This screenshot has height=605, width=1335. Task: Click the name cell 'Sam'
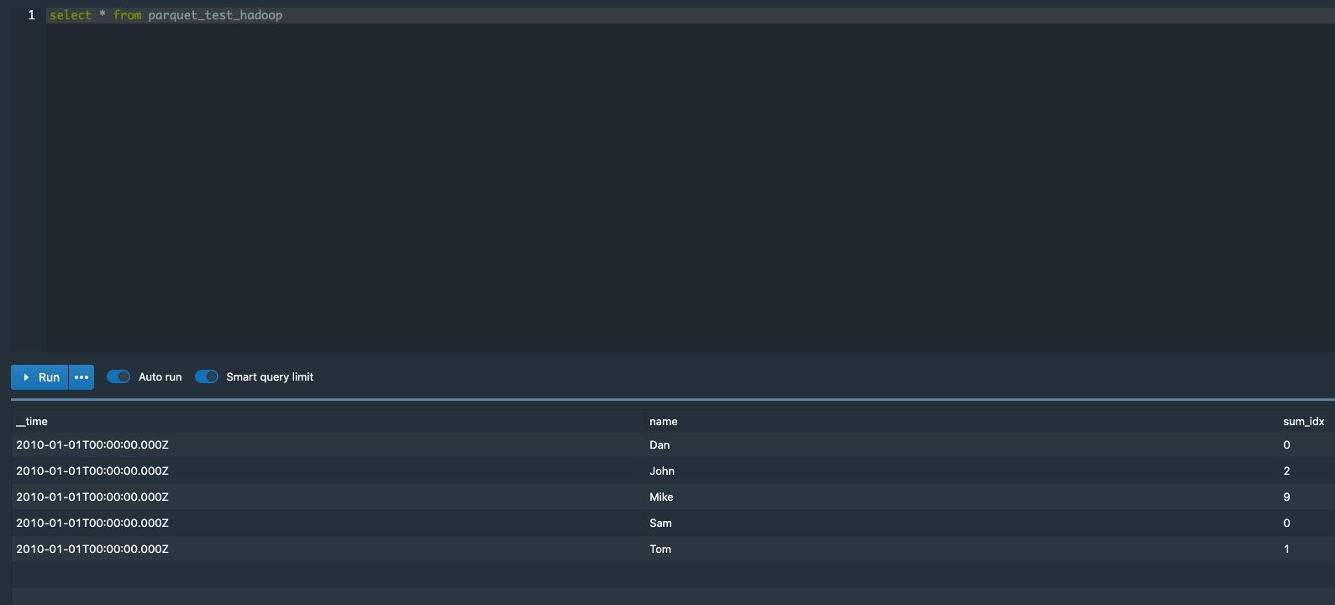660,523
